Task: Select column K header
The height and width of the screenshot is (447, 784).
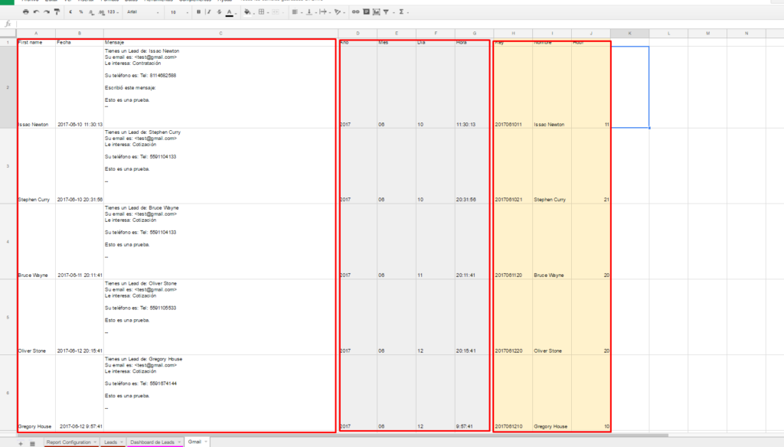Action: point(629,34)
